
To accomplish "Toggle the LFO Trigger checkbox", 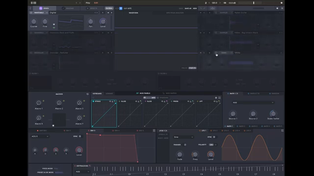I will tap(185, 145).
